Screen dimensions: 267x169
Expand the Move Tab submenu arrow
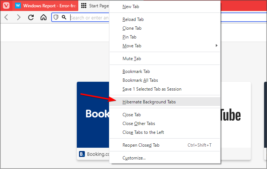[x=217, y=45]
